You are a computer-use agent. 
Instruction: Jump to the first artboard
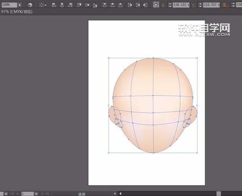pos(12,194)
